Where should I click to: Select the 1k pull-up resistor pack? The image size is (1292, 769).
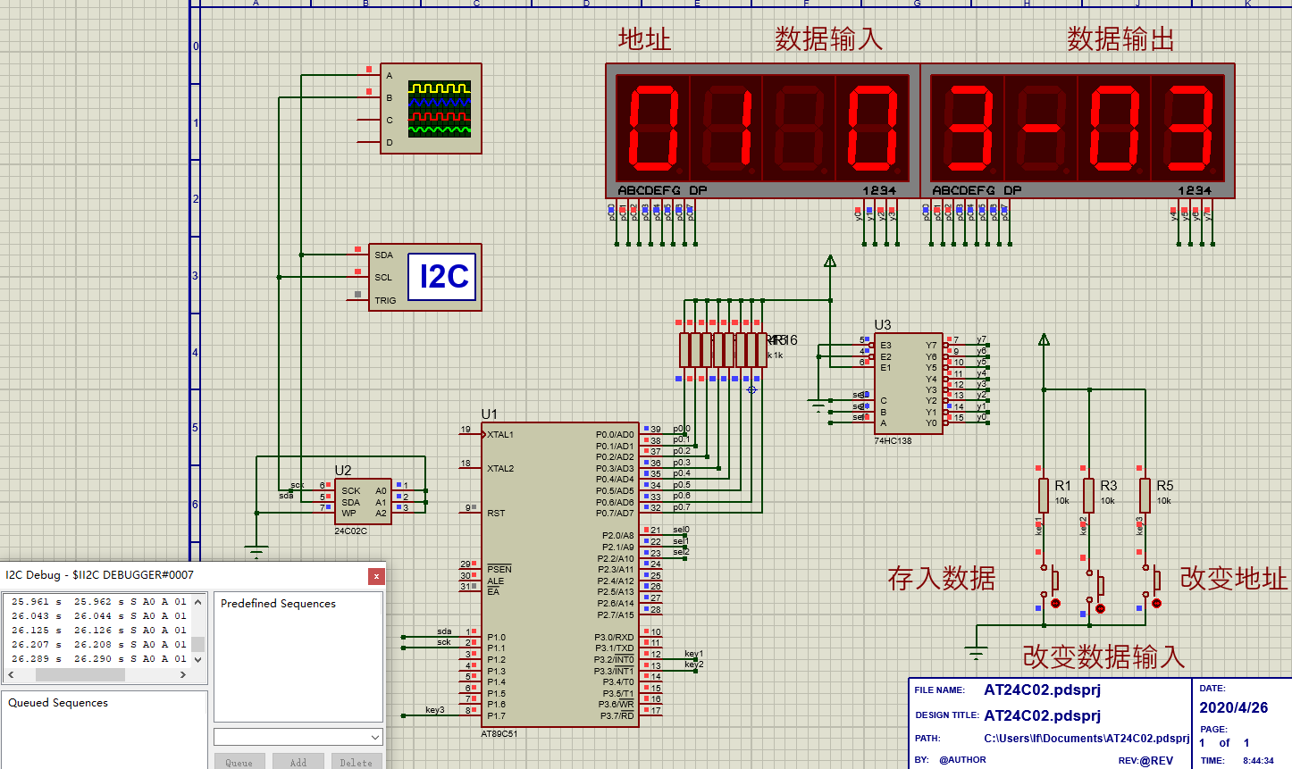click(x=723, y=350)
